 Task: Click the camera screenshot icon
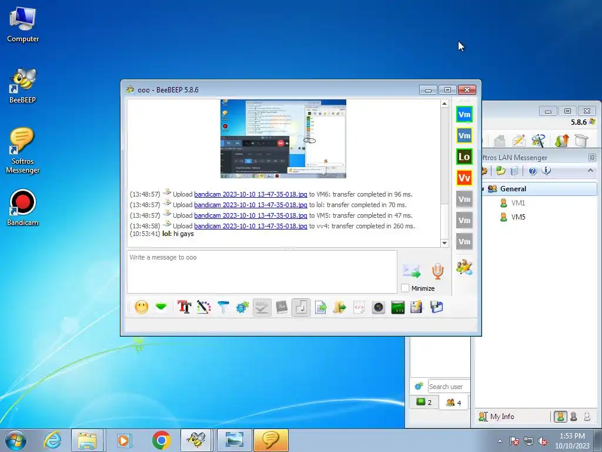(x=379, y=307)
